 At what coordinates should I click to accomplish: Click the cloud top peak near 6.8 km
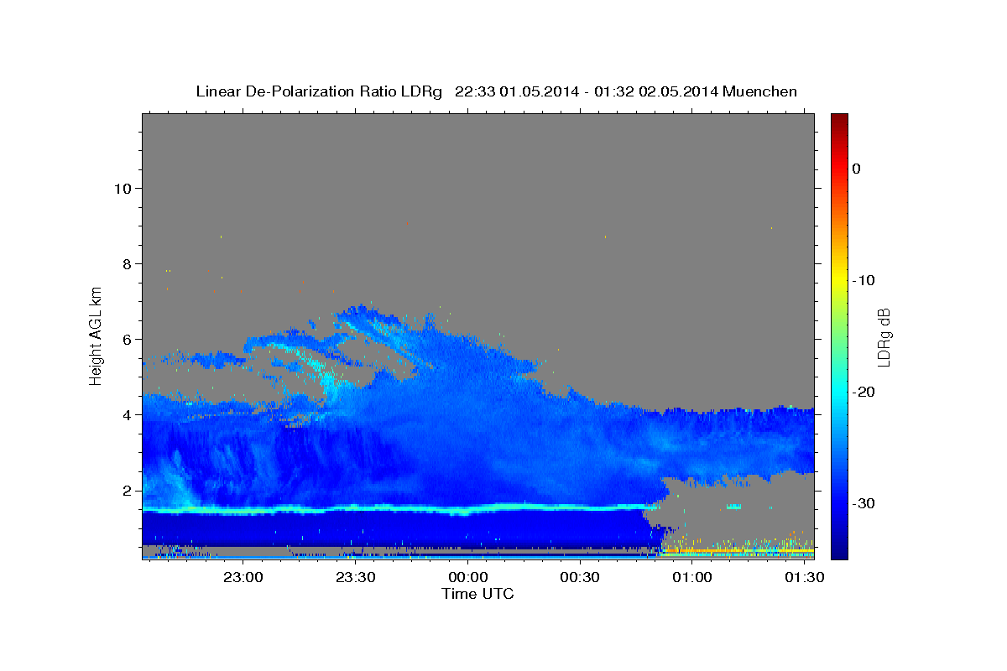click(x=361, y=309)
